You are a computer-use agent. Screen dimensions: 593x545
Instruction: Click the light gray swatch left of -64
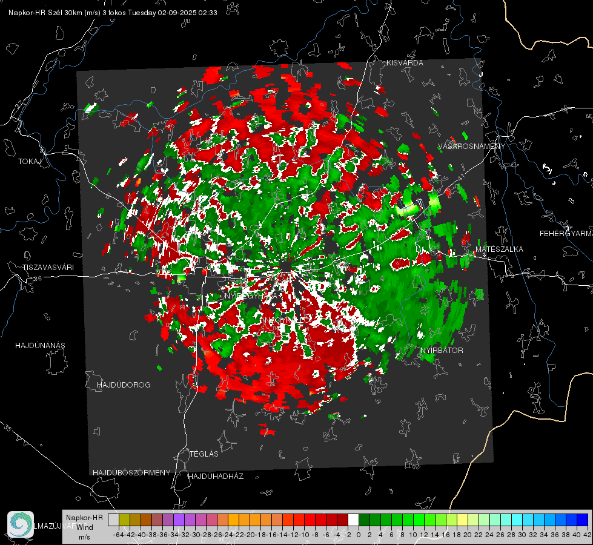point(113,520)
